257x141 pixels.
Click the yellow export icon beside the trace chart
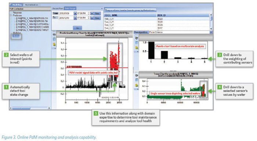[136, 85]
